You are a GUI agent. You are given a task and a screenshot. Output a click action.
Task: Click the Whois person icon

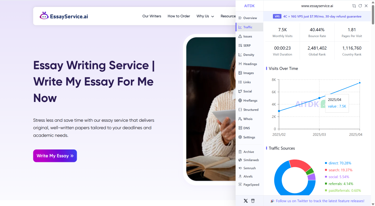point(240,119)
